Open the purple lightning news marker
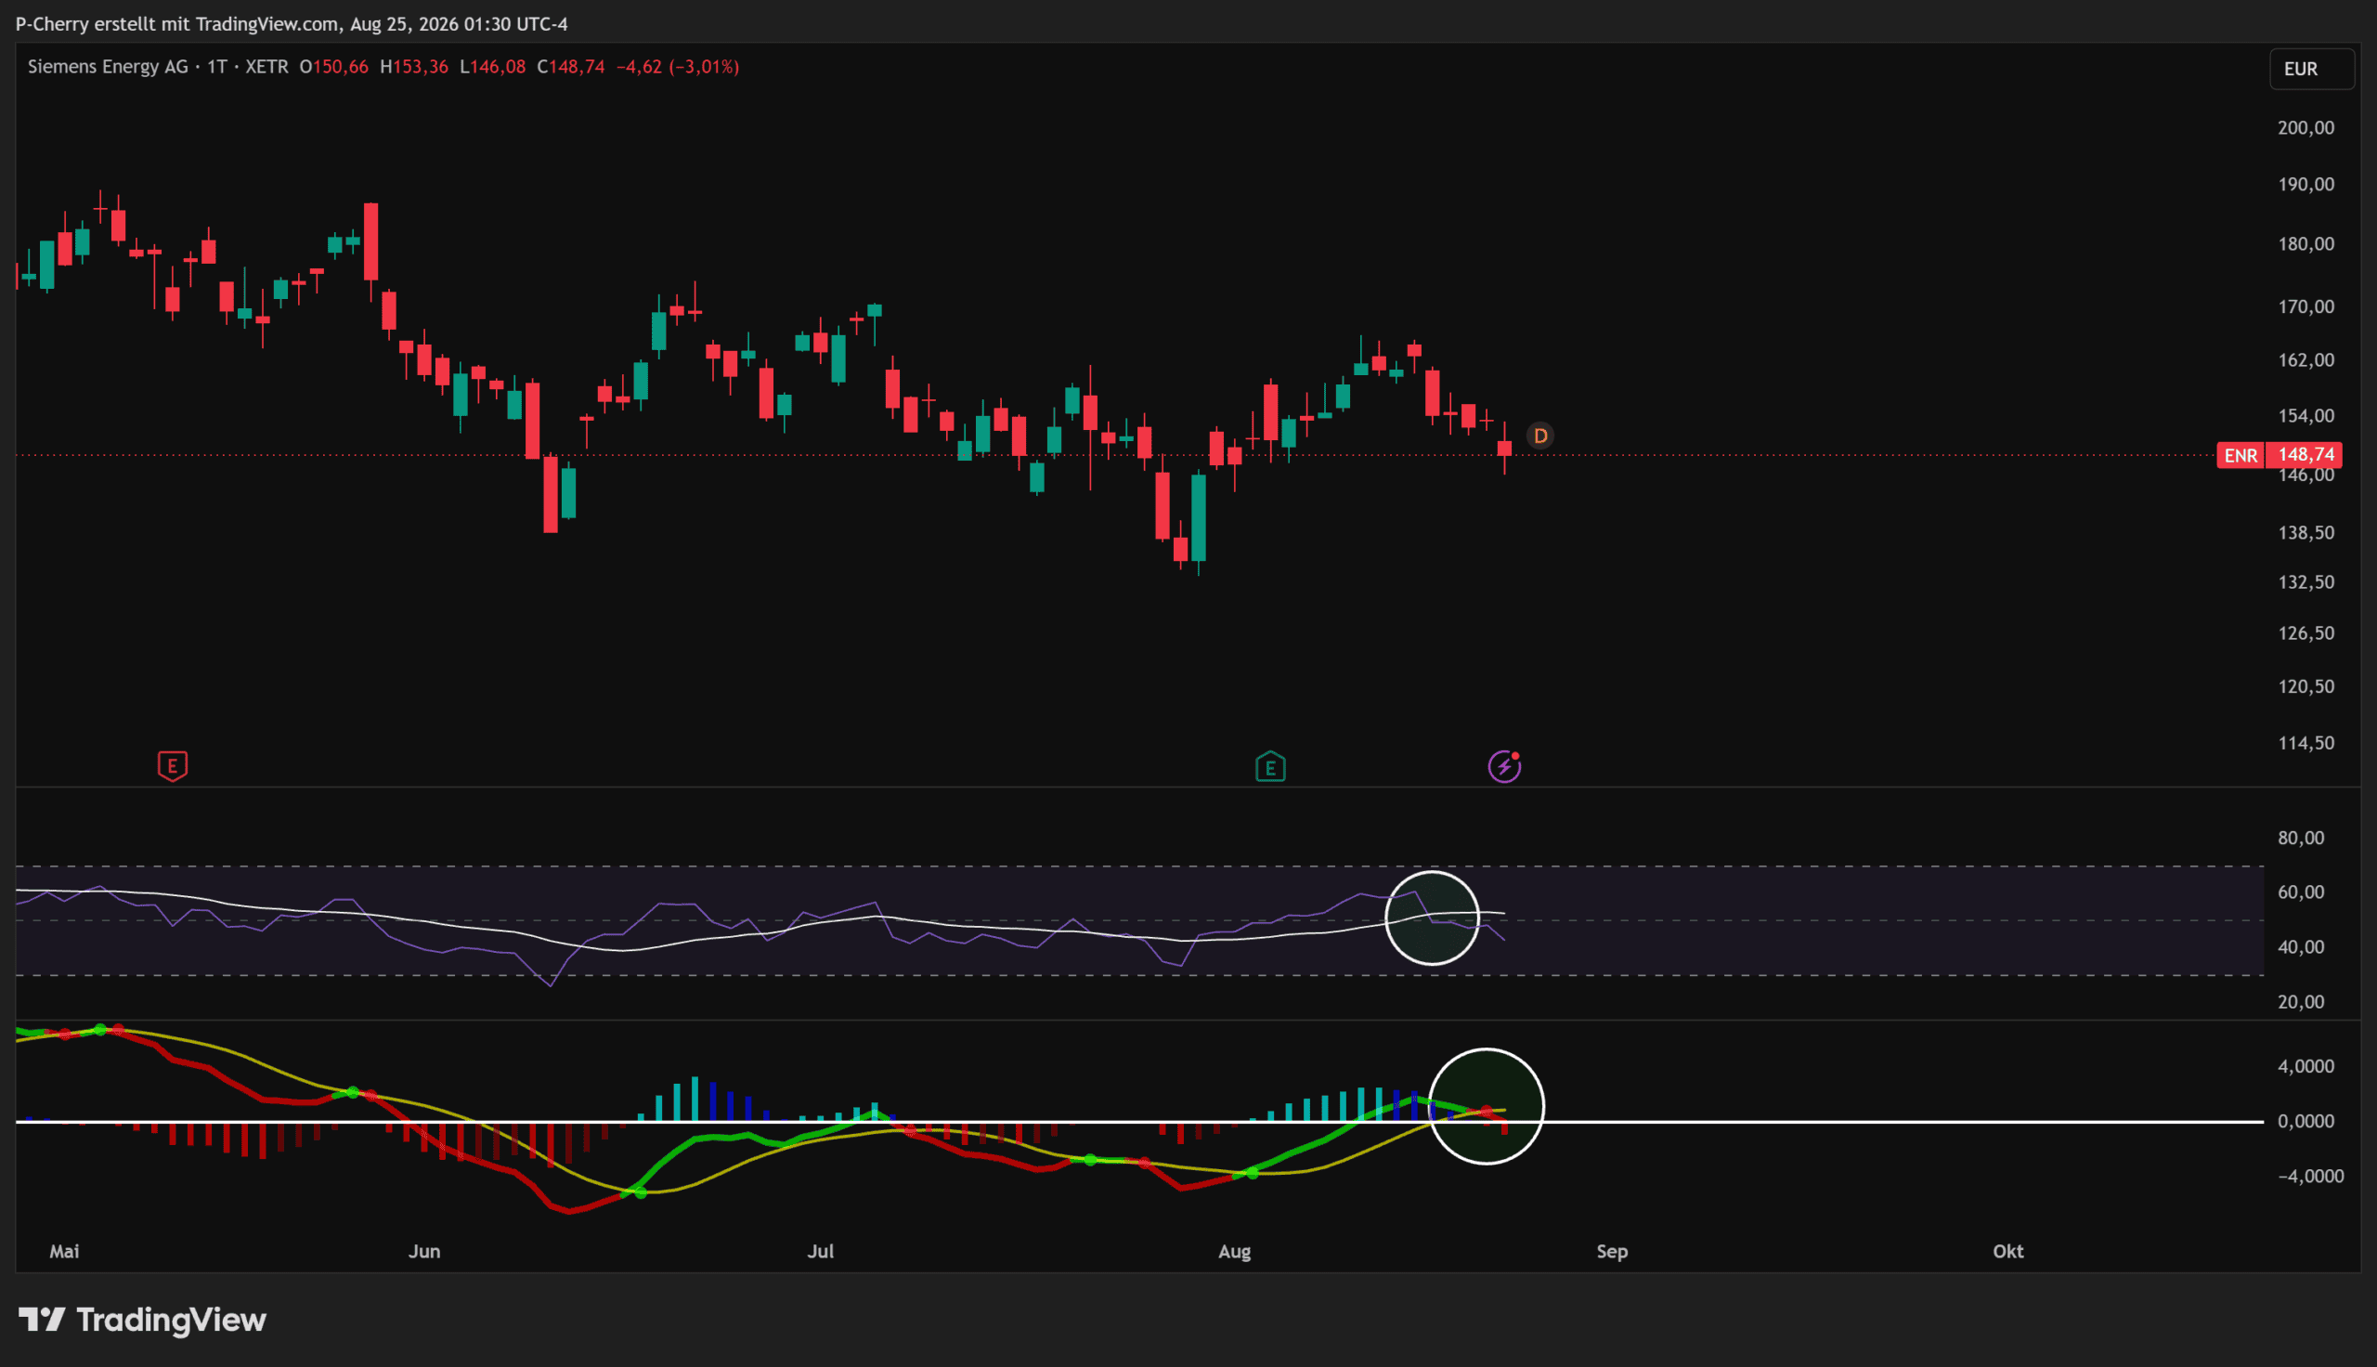The image size is (2377, 1367). (x=1504, y=766)
